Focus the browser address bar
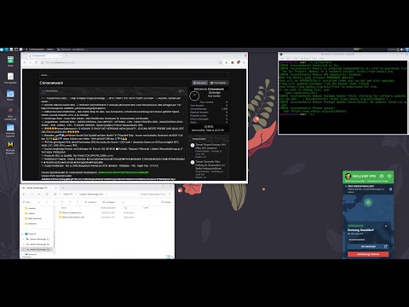This screenshot has height=307, width=409. [x=130, y=62]
